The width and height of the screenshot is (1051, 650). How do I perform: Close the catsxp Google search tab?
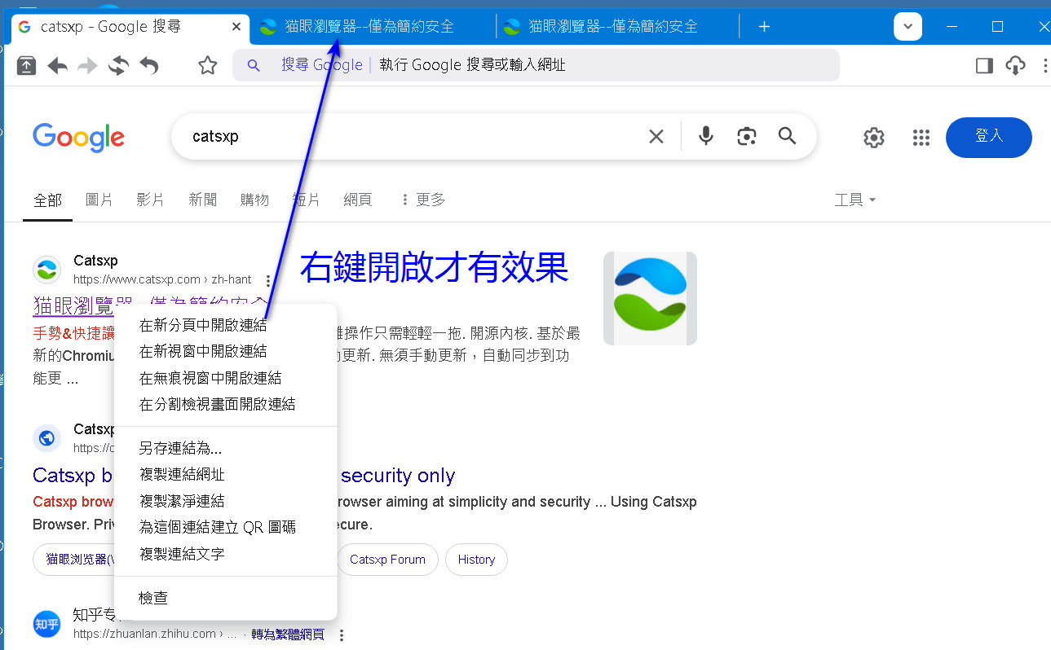(237, 26)
